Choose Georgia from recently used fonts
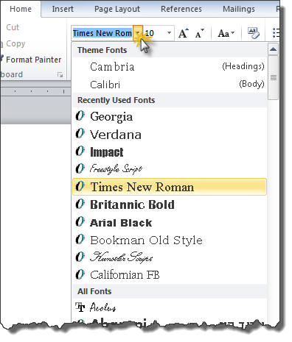This screenshot has width=292, height=342. coord(170,116)
